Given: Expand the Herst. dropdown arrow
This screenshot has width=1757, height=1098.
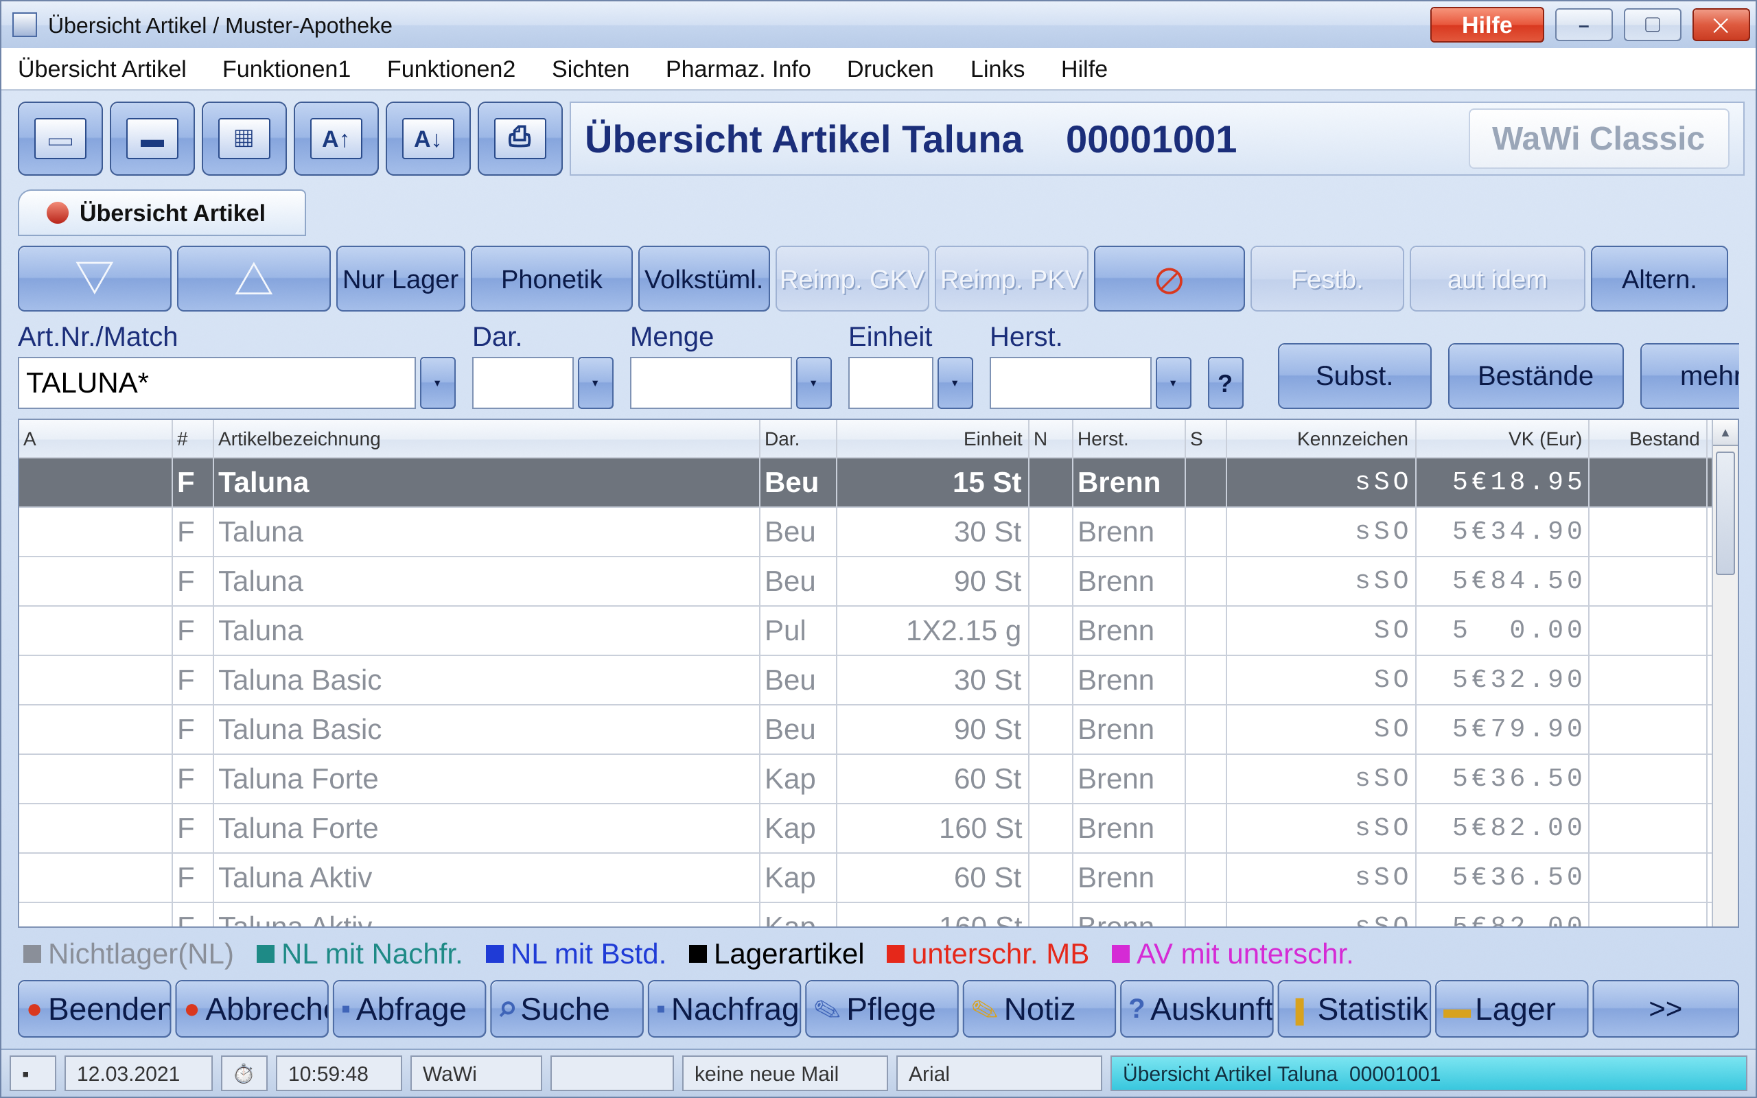Looking at the screenshot, I should [1173, 383].
